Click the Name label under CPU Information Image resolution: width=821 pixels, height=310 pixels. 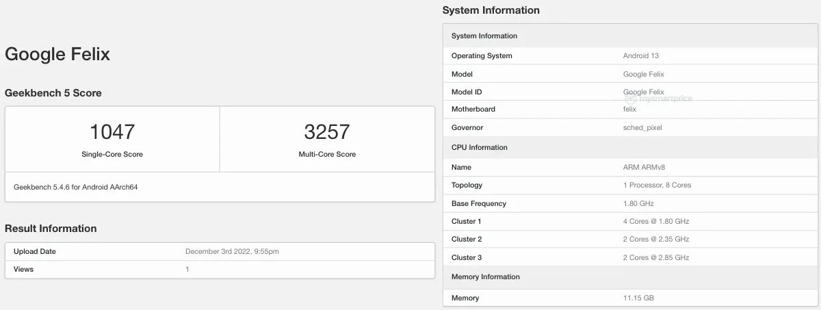[461, 168]
